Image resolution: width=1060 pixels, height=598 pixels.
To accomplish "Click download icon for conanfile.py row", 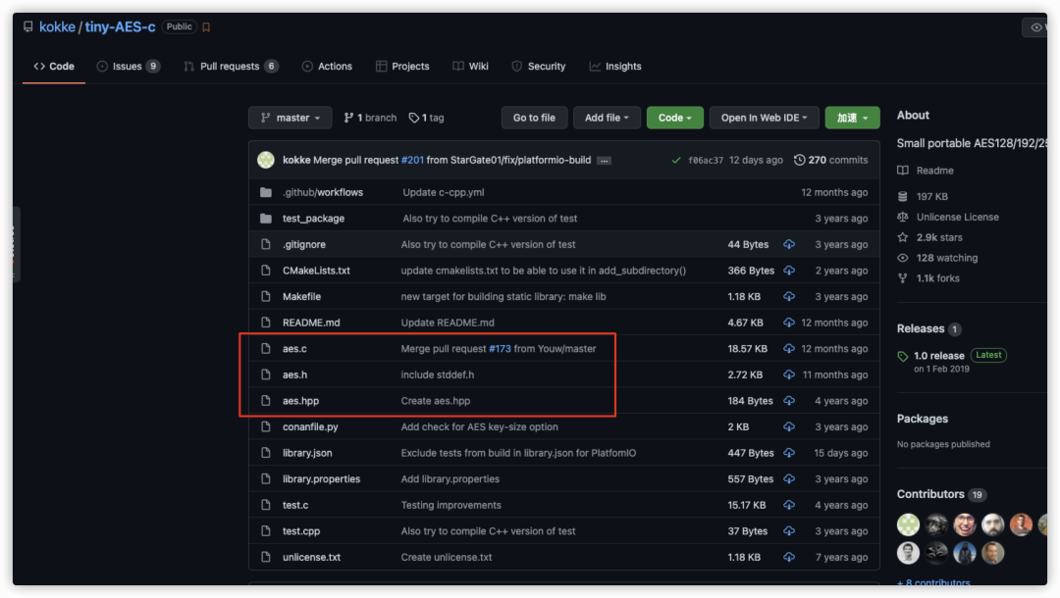I will [789, 427].
